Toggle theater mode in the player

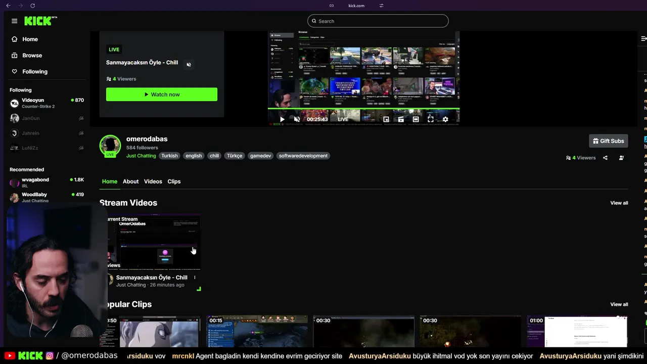[415, 119]
